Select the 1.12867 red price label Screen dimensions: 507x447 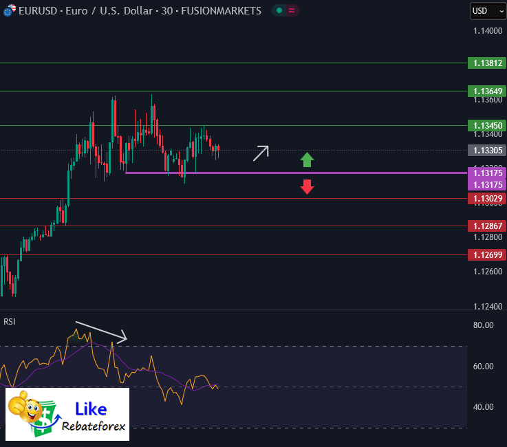pos(487,226)
